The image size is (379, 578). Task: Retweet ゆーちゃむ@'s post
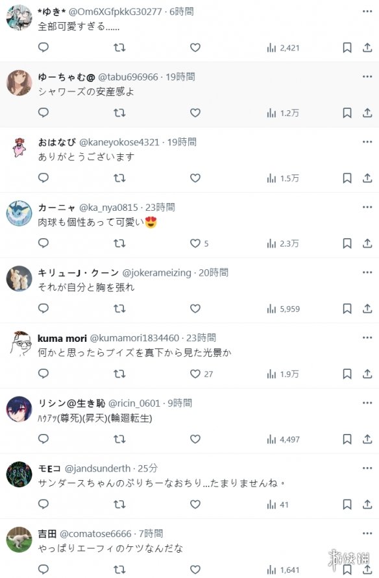pos(119,112)
